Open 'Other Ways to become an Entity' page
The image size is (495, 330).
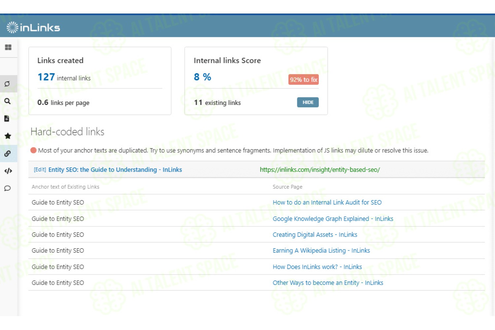(x=328, y=283)
